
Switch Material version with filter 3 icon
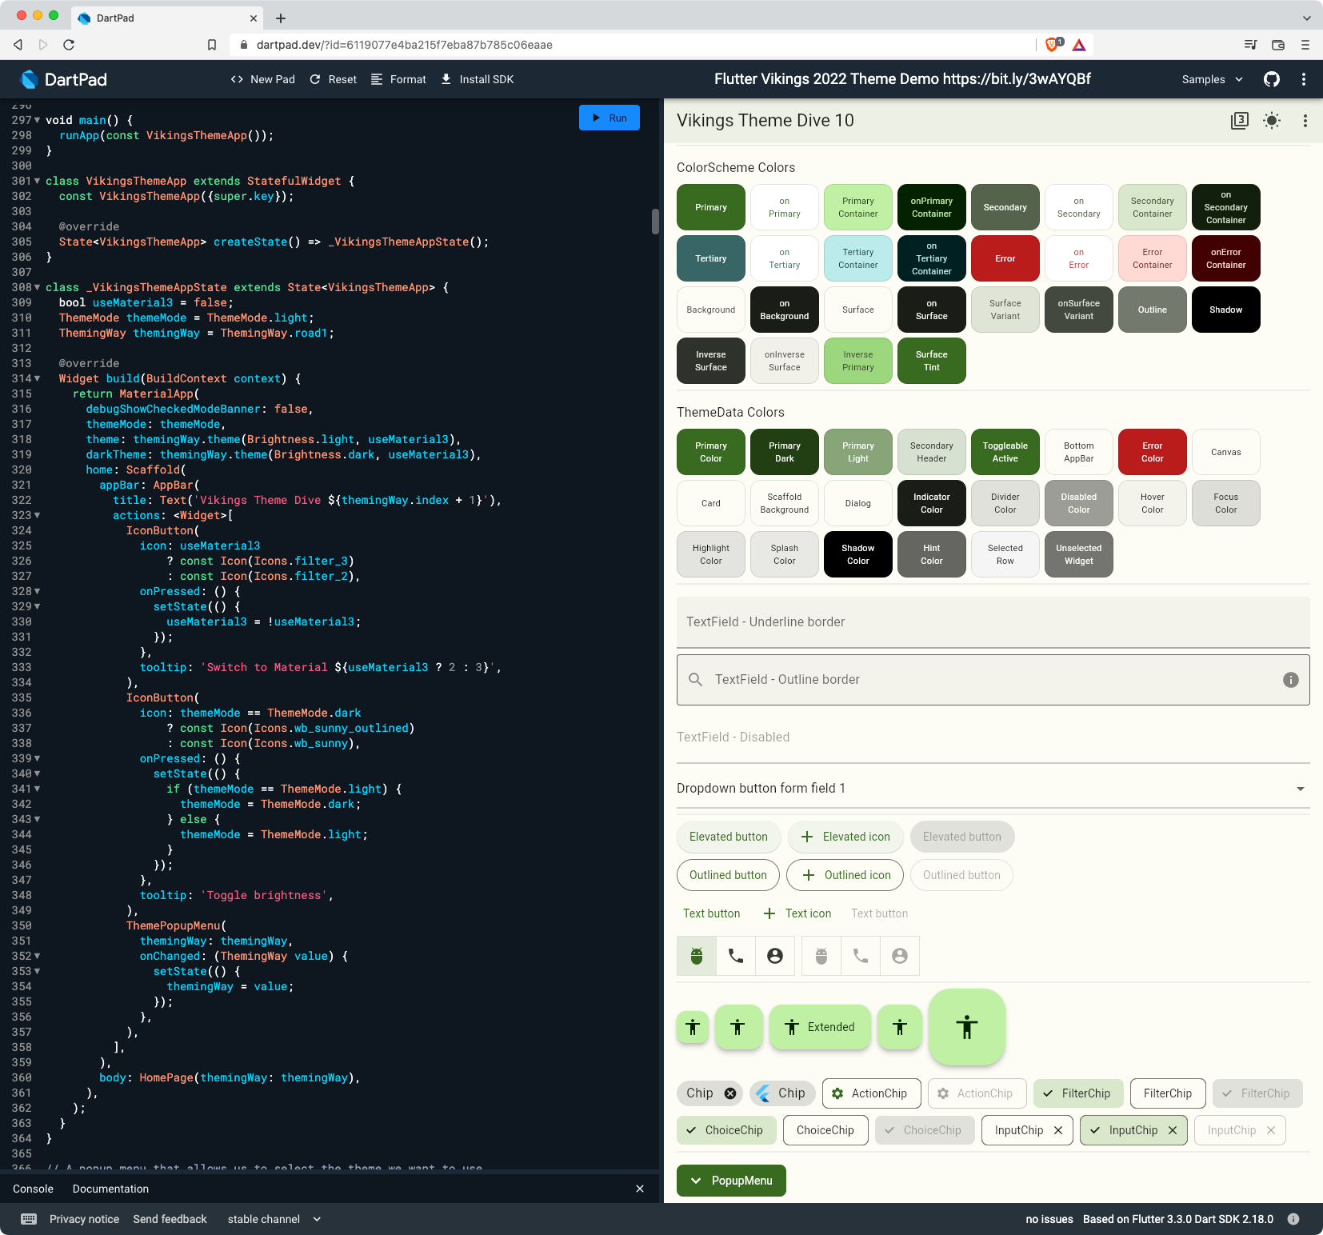pyautogui.click(x=1239, y=121)
